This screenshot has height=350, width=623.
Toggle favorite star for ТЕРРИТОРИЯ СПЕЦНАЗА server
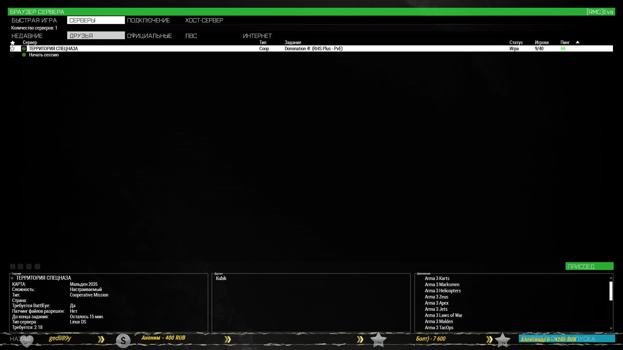pyautogui.click(x=13, y=49)
